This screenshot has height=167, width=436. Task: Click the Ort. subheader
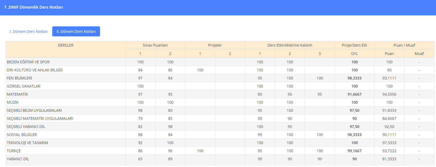[354, 54]
